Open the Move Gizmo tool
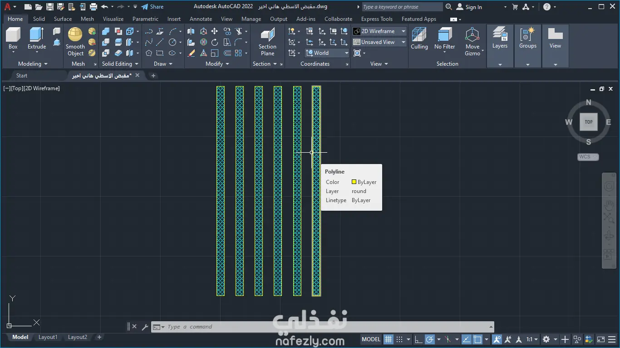This screenshot has height=348, width=620. pos(472,35)
